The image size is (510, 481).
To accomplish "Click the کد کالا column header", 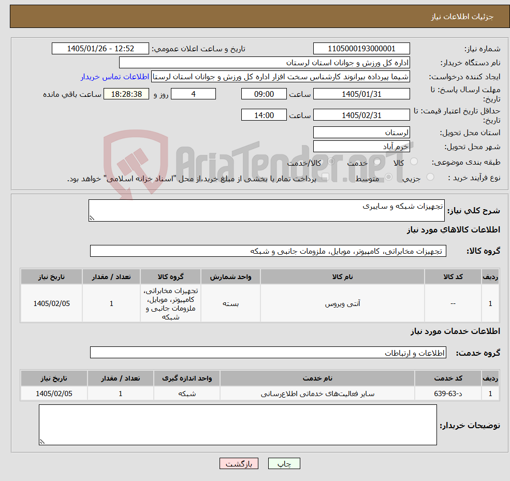I will click(x=453, y=277).
